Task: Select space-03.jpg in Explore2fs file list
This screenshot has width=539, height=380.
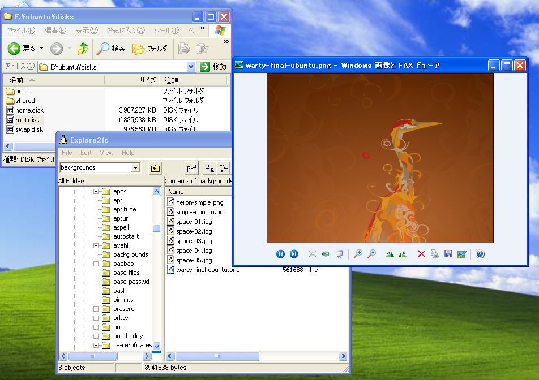Action: (x=190, y=241)
